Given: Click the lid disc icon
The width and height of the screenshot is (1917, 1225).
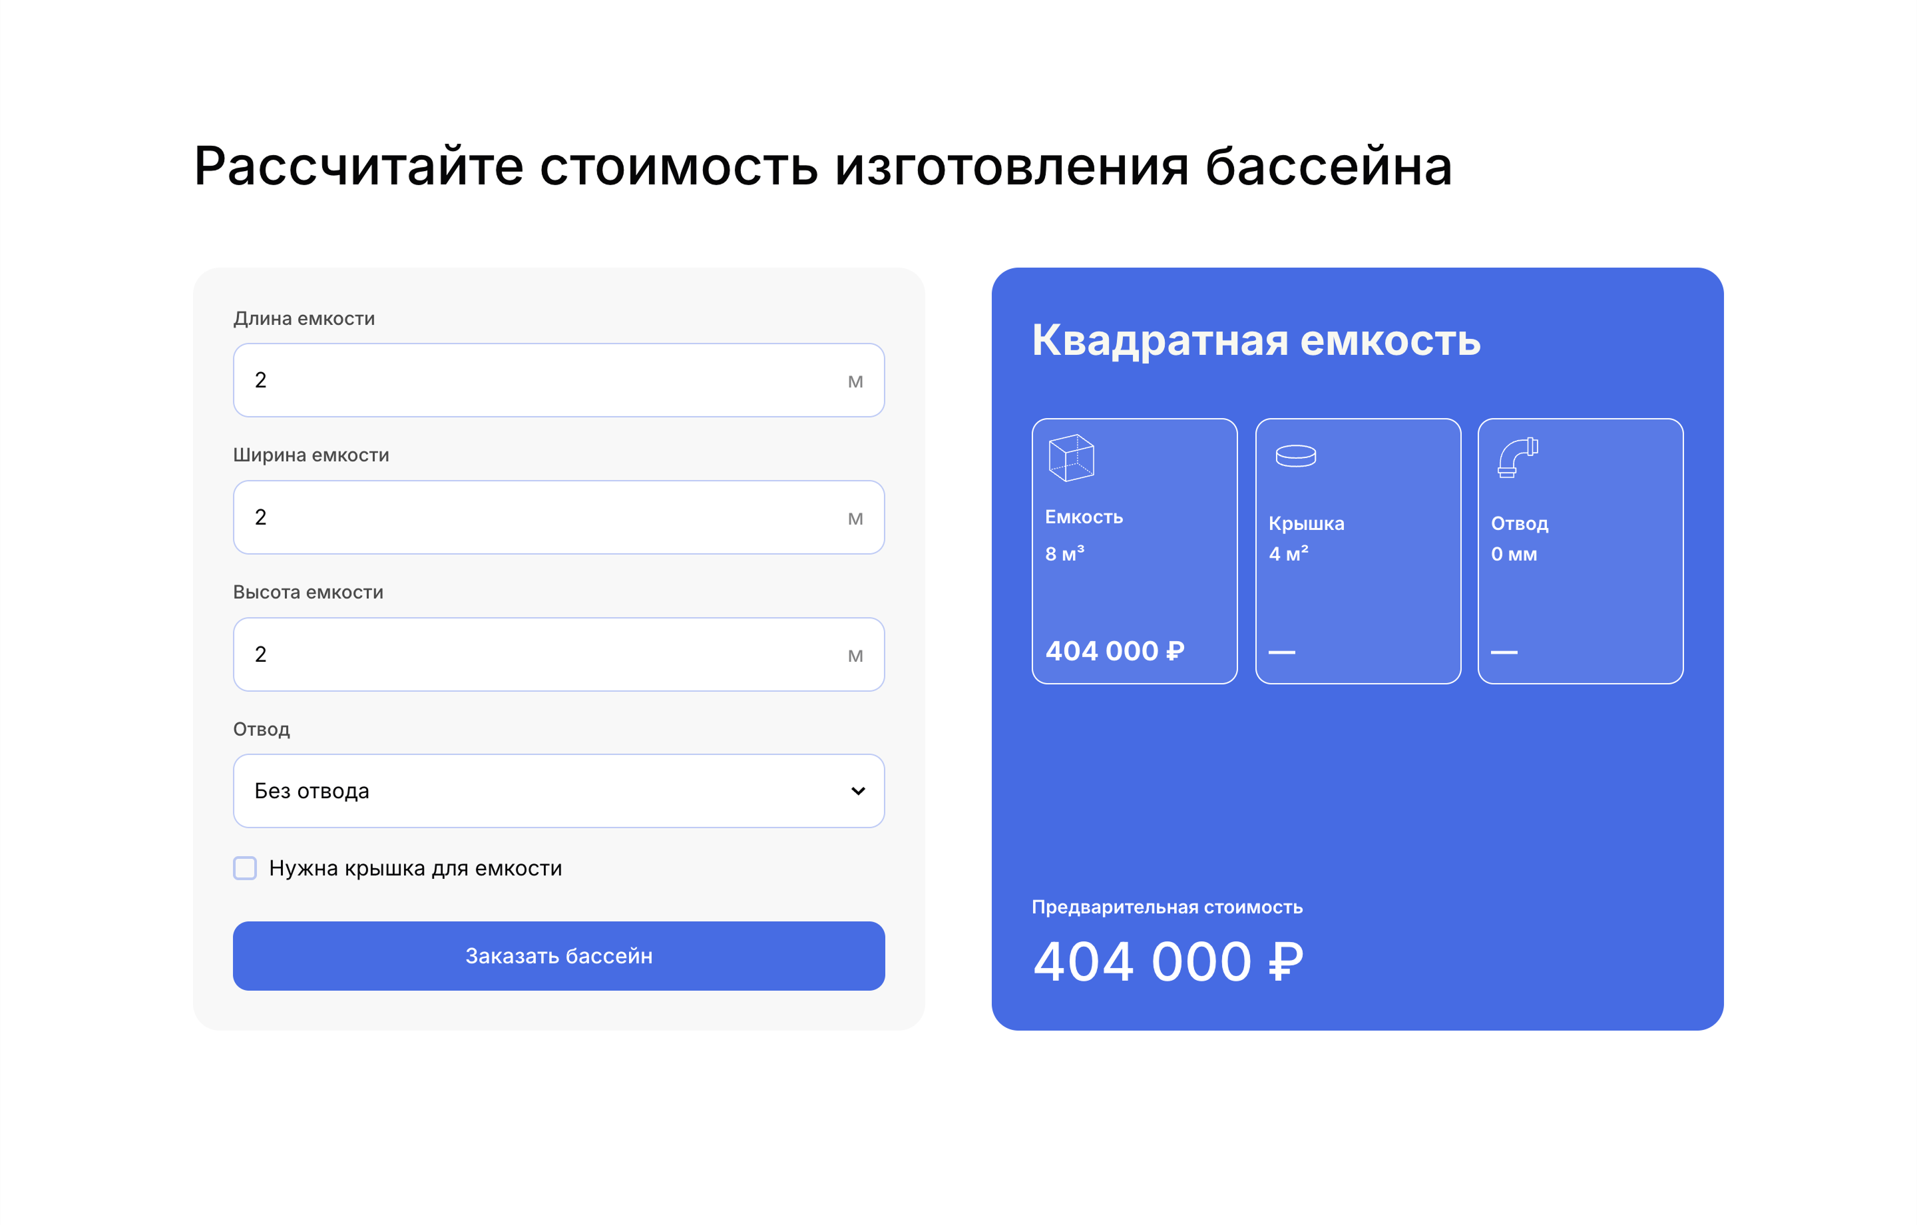Looking at the screenshot, I should [x=1295, y=457].
